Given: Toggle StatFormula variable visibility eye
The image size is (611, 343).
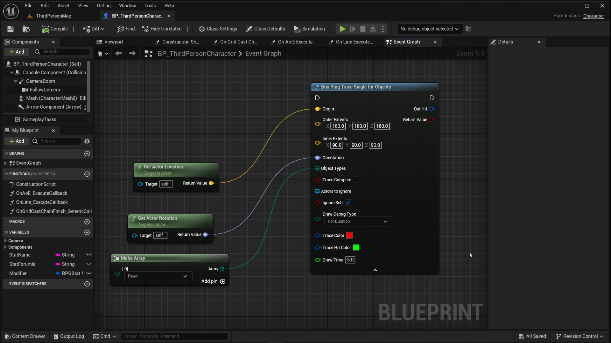Looking at the screenshot, I should tap(89, 264).
